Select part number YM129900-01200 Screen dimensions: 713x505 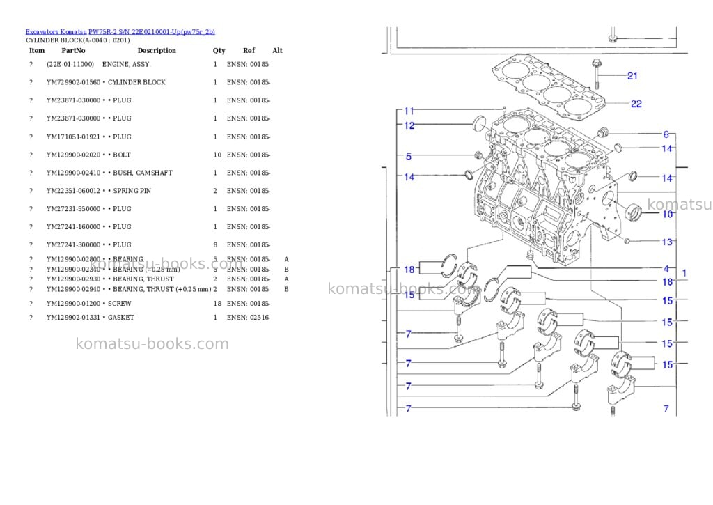click(73, 304)
